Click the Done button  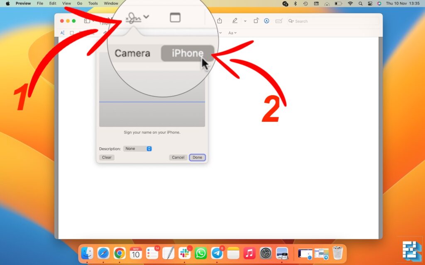coord(197,157)
